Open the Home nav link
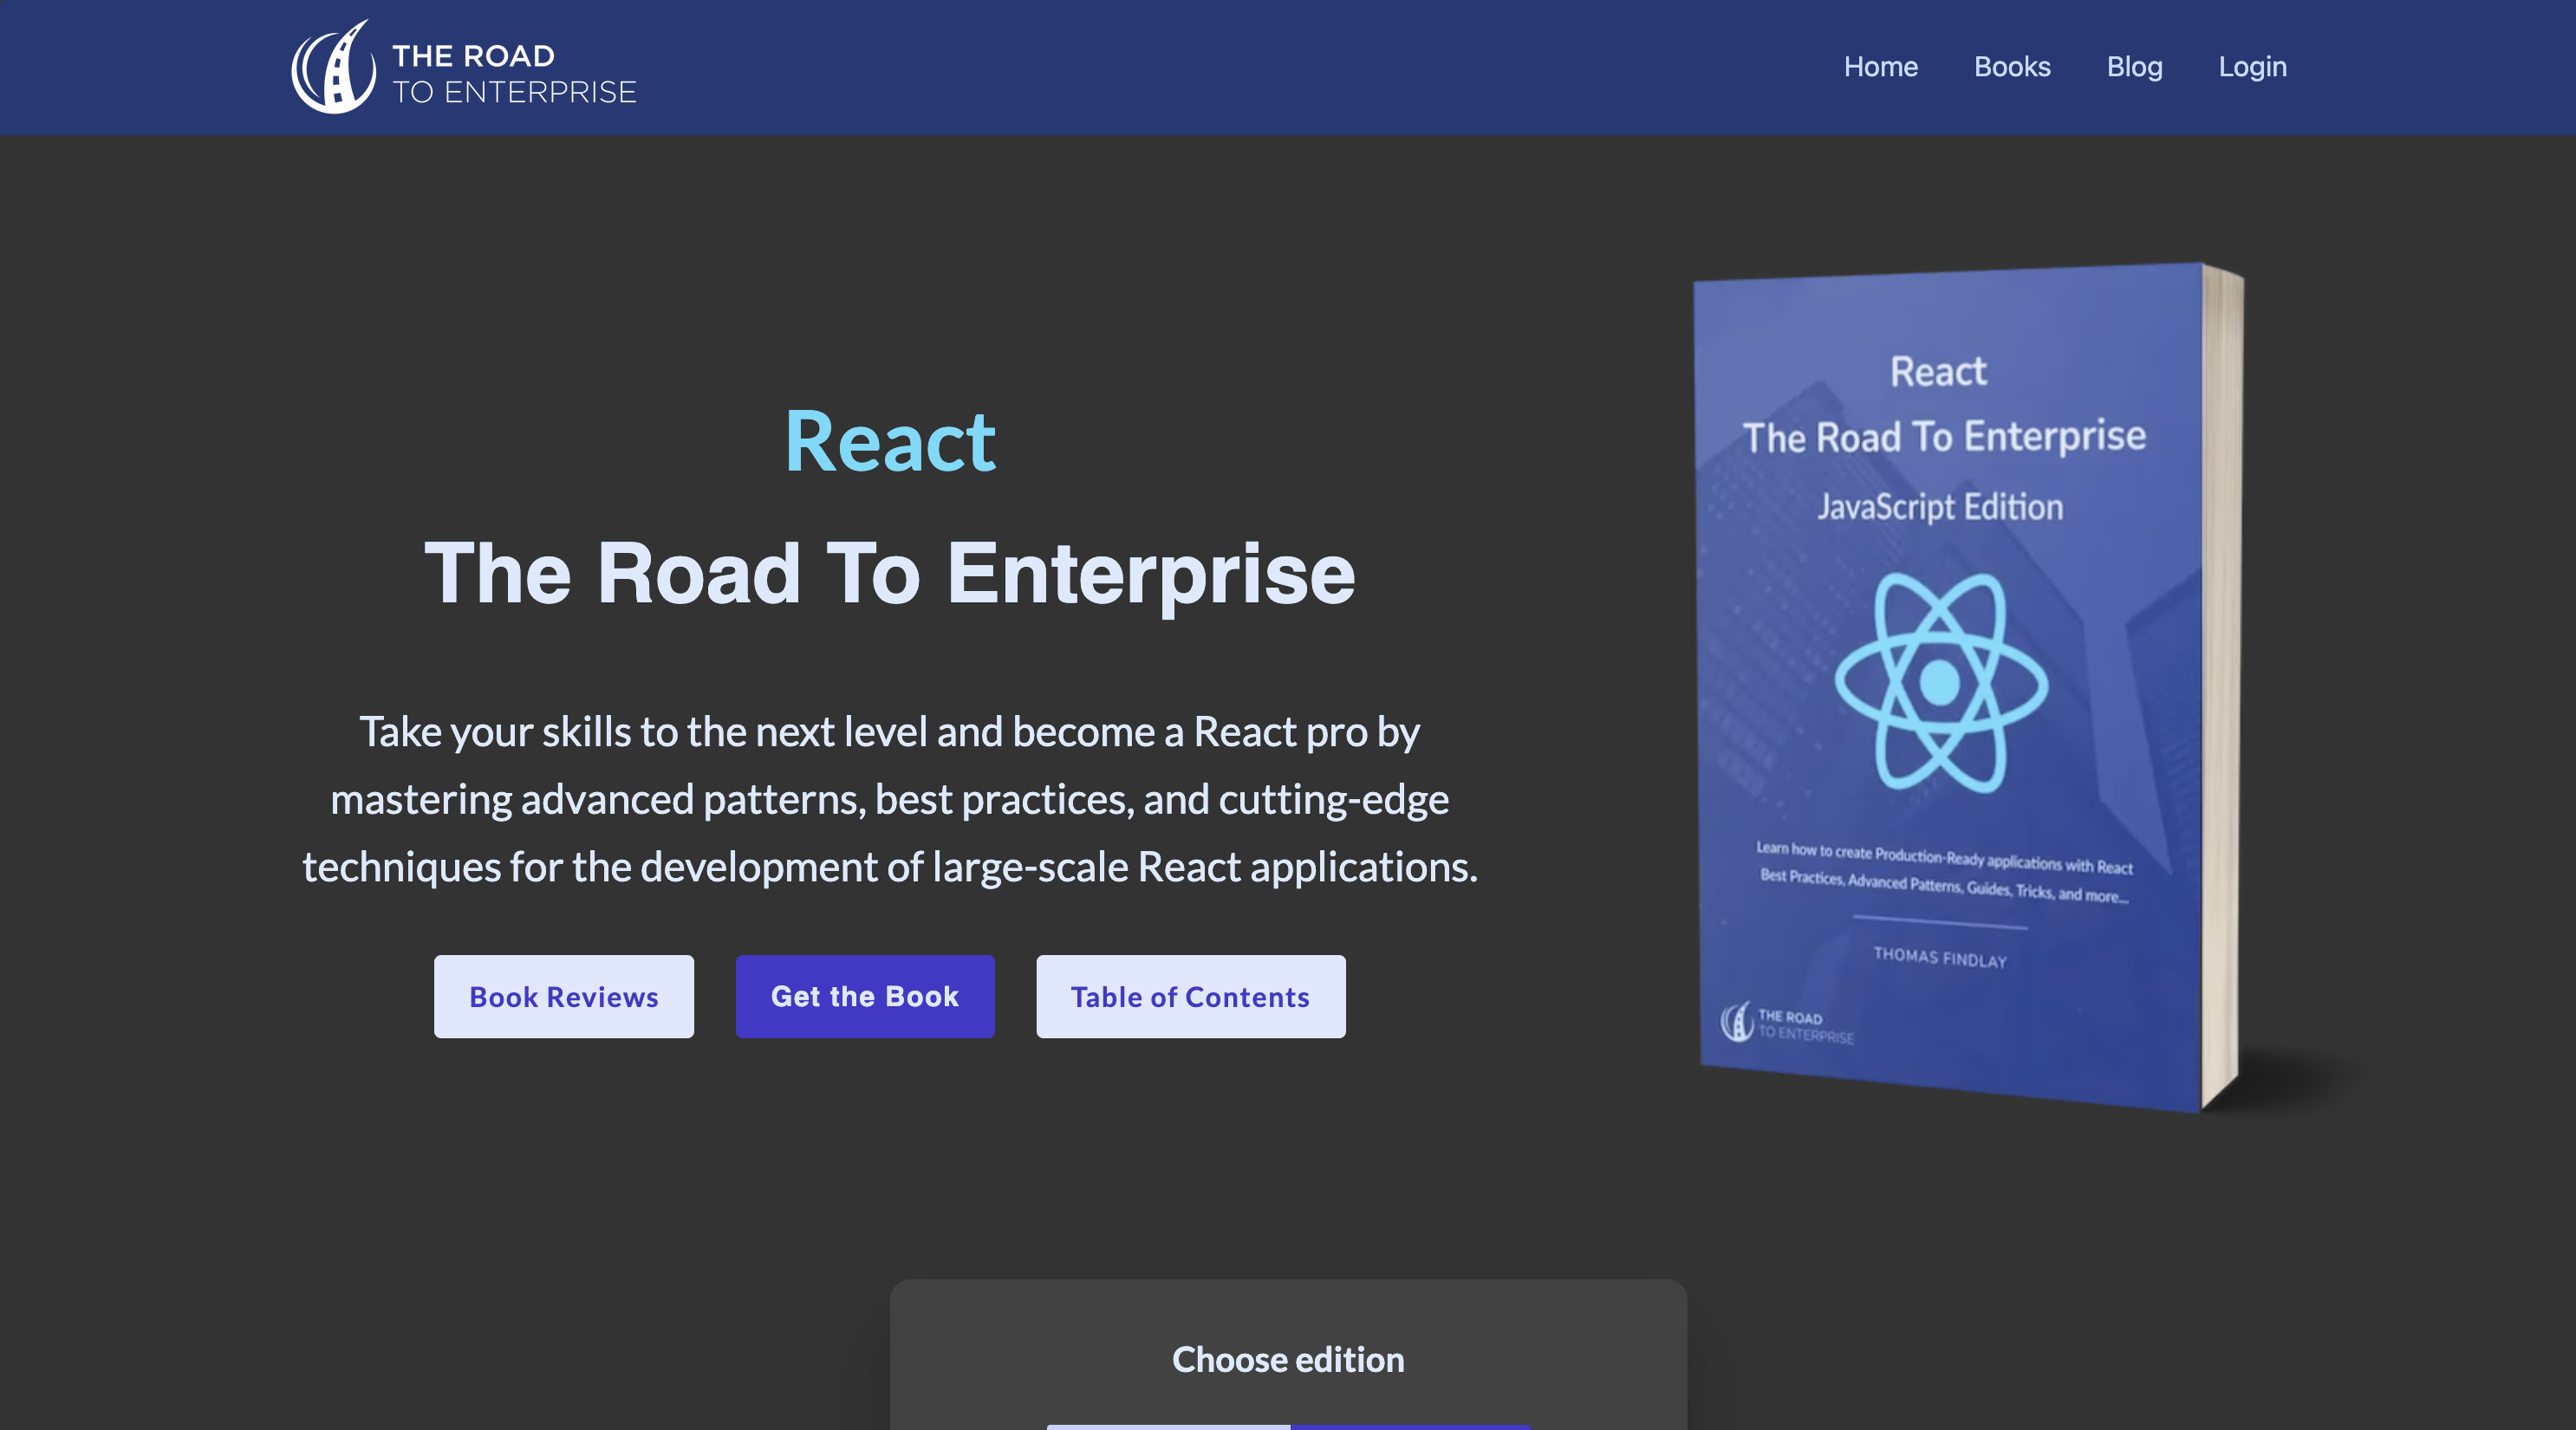This screenshot has width=2576, height=1430. click(x=1880, y=67)
